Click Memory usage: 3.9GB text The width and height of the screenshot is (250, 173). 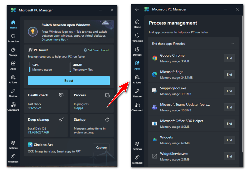(174, 61)
